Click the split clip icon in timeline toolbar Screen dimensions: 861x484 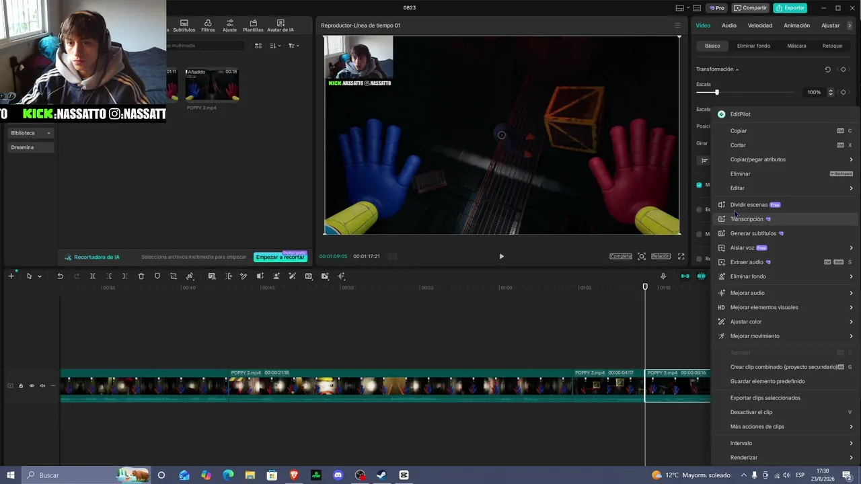click(92, 276)
